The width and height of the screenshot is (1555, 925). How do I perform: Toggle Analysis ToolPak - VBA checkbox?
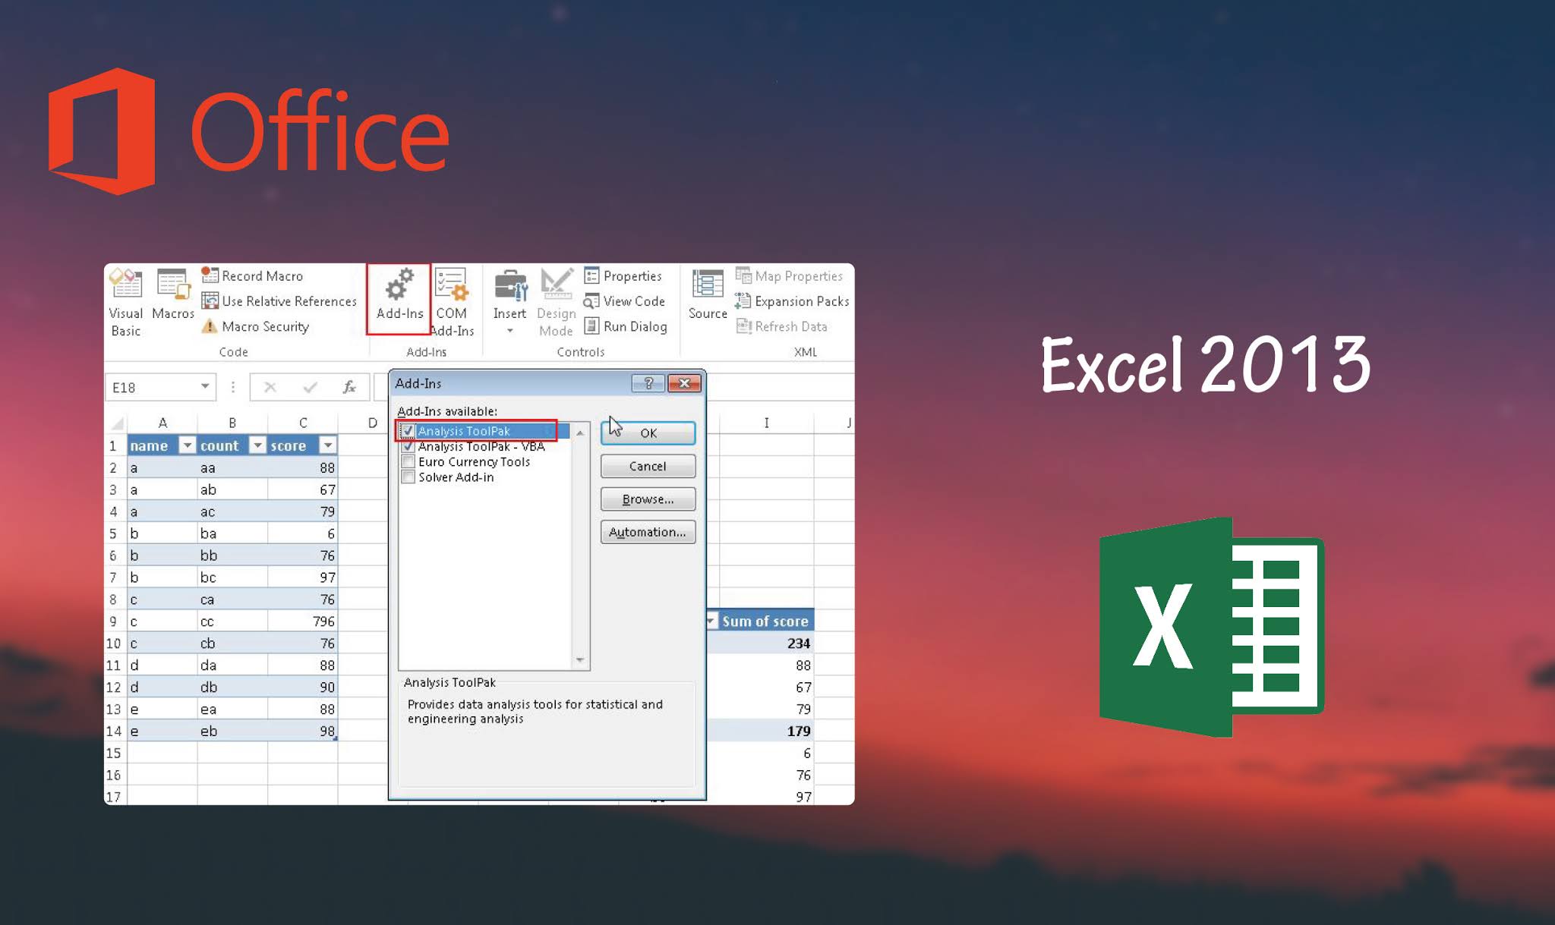pyautogui.click(x=406, y=447)
